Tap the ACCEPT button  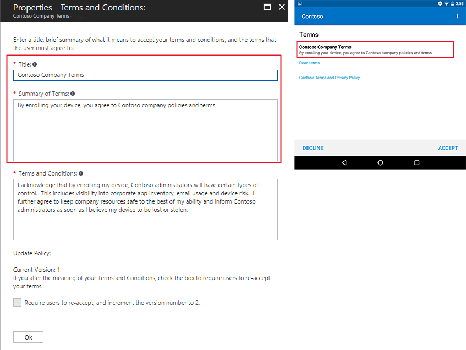(x=448, y=147)
